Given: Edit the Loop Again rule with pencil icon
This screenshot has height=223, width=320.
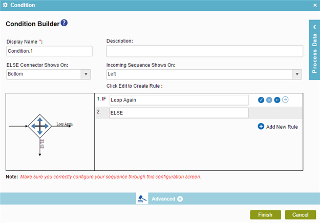Looking at the screenshot, I should click(261, 100).
